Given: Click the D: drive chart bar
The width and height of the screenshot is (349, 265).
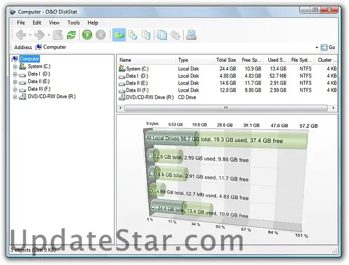Looking at the screenshot, I should (x=158, y=190).
